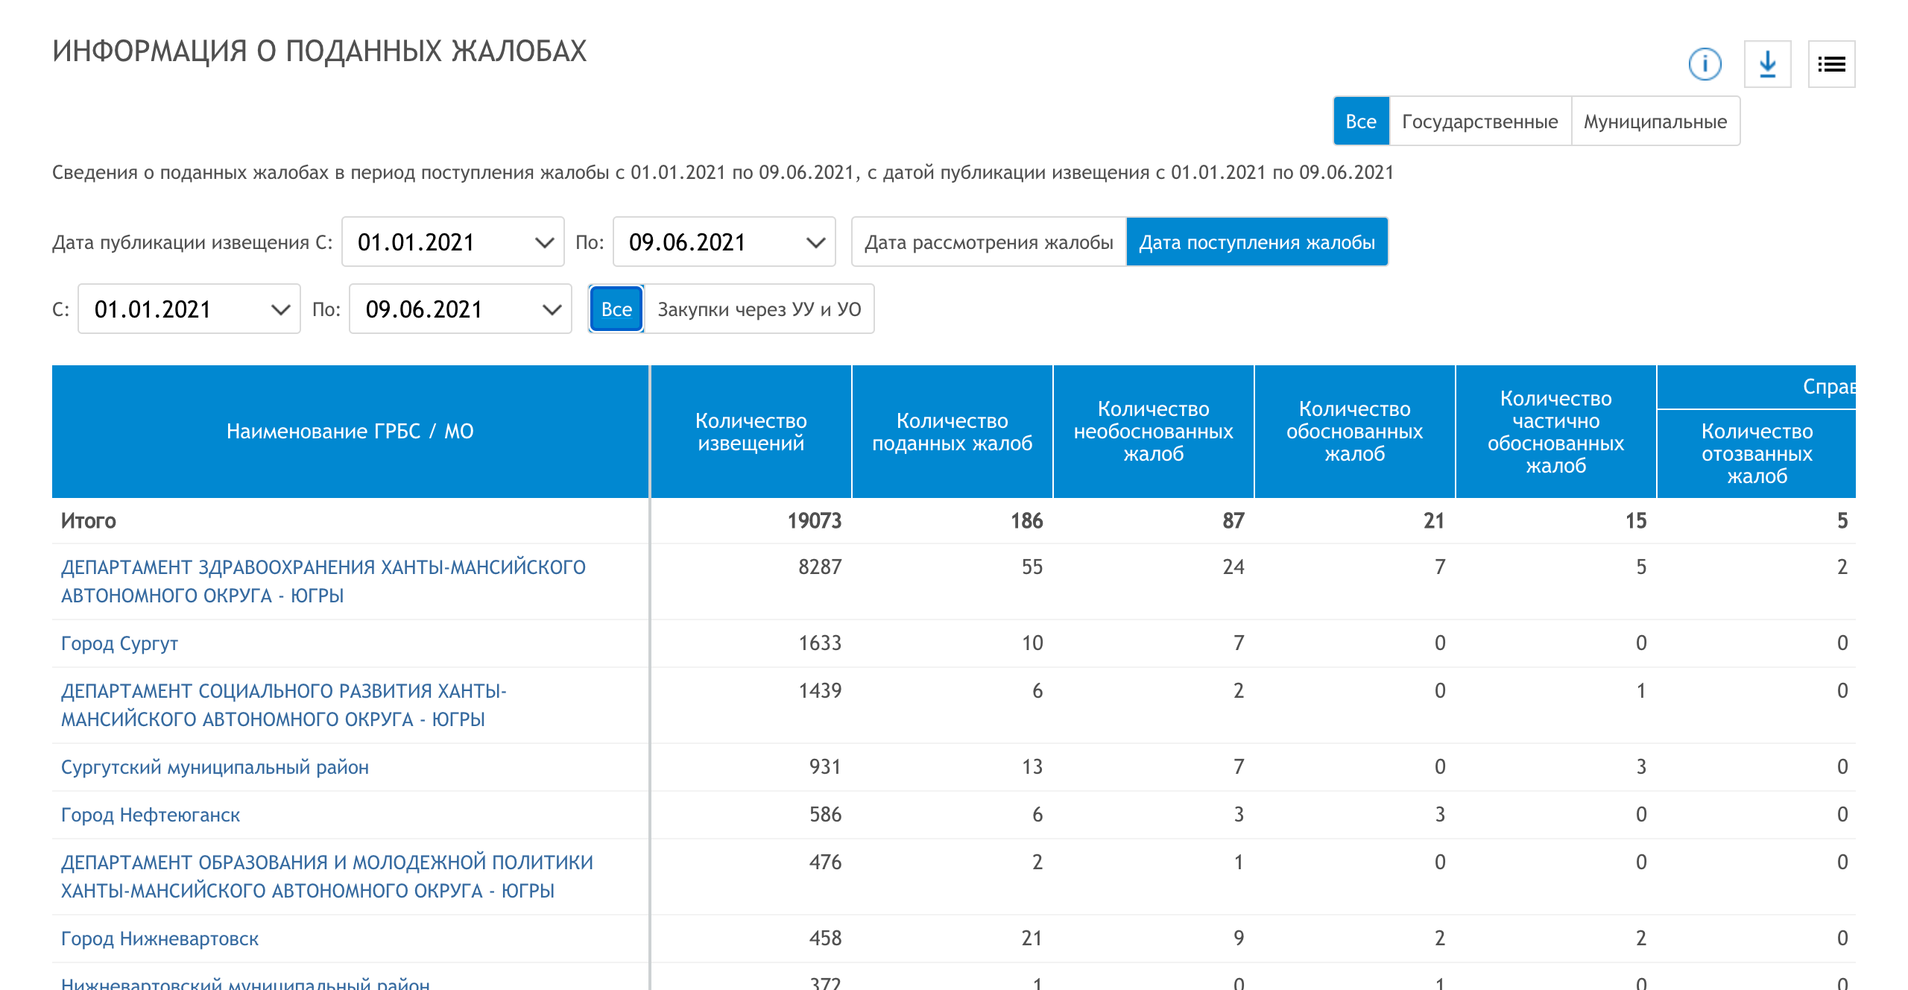Select Дата поступления жалобы mode
Viewport: 1908px width, 990px height.
pos(1257,242)
